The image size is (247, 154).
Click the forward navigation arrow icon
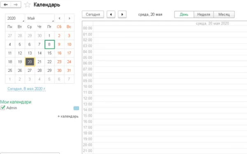click(16, 5)
